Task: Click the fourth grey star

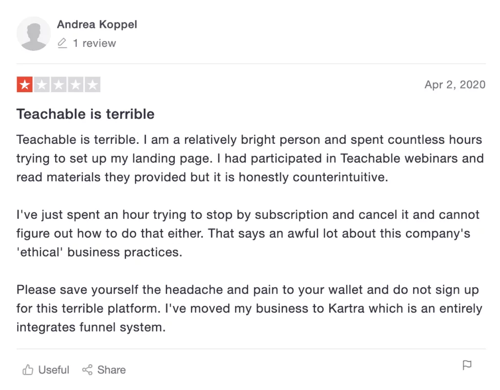Action: [x=75, y=85]
